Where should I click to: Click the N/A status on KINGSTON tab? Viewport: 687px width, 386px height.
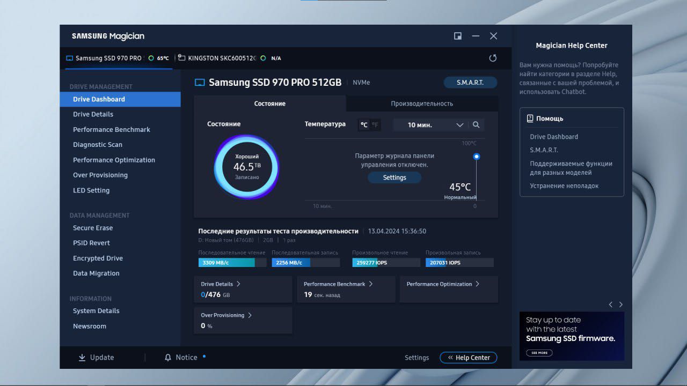point(276,58)
